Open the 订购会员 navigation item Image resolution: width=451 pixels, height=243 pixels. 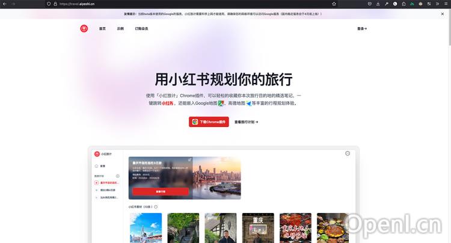pyautogui.click(x=141, y=28)
